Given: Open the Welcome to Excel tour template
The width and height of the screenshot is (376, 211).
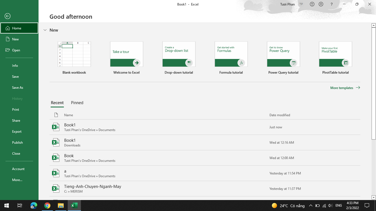Looking at the screenshot, I should tap(127, 58).
